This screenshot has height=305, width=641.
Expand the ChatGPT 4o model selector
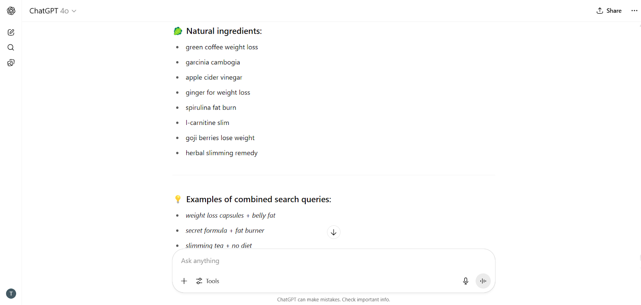coord(52,11)
